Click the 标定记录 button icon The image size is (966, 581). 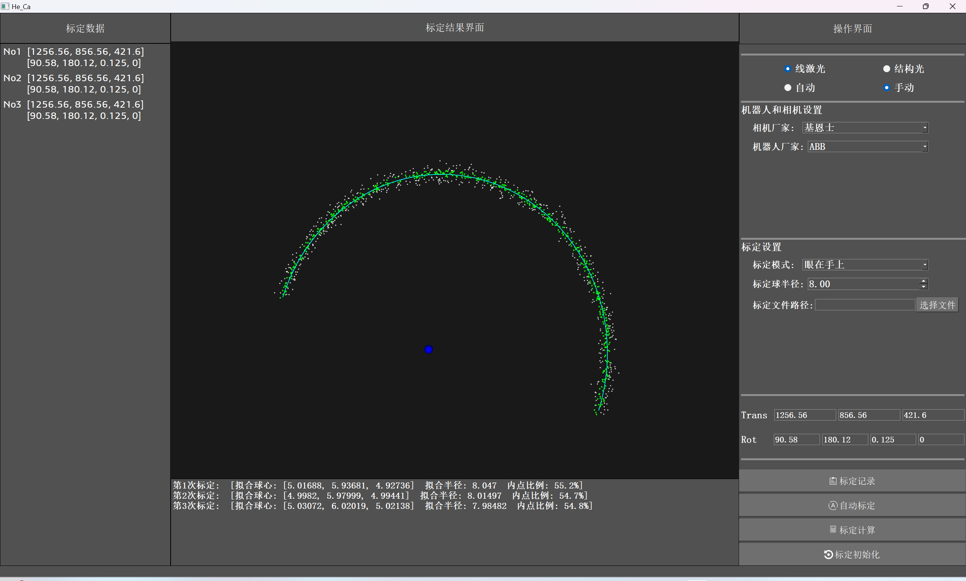click(x=832, y=481)
